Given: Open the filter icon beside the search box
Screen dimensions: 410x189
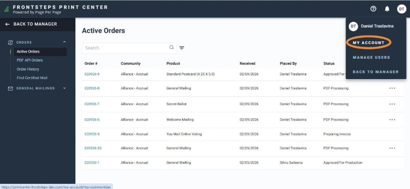Looking at the screenshot, I should pos(182,48).
